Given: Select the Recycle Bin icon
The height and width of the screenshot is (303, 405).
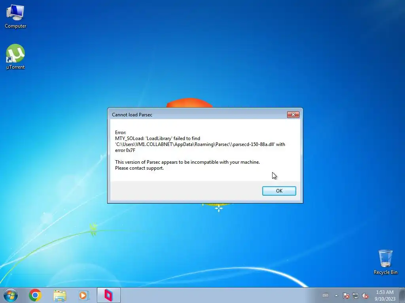Looking at the screenshot, I should (385, 262).
